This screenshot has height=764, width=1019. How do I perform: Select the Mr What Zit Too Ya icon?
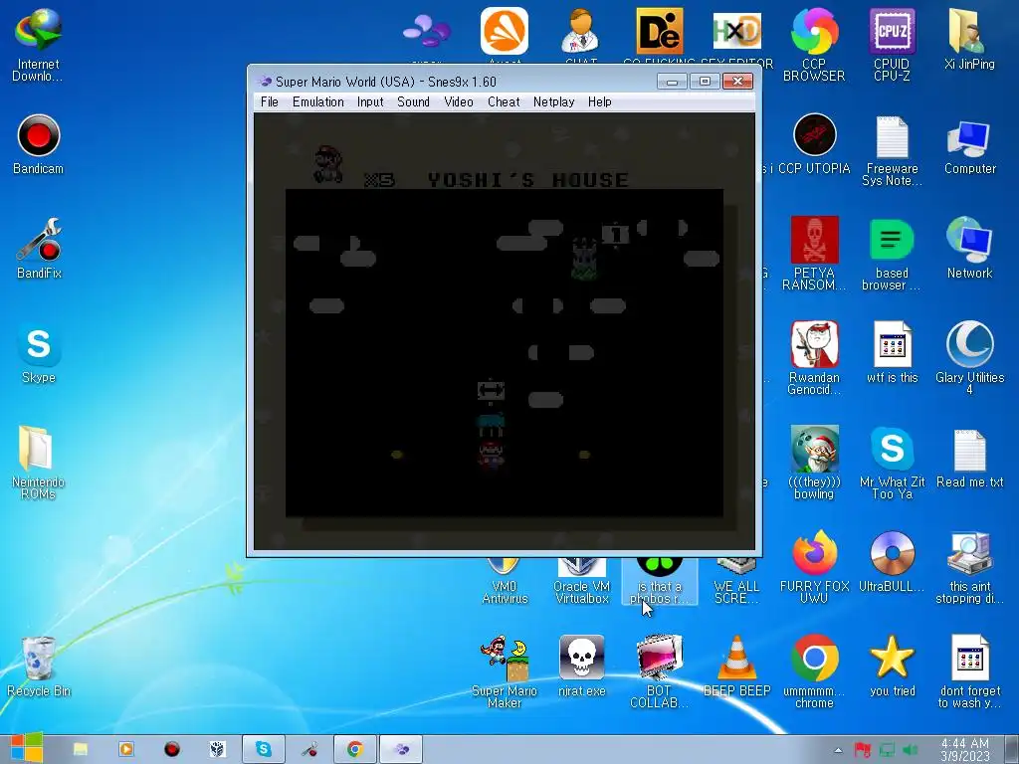892,463
